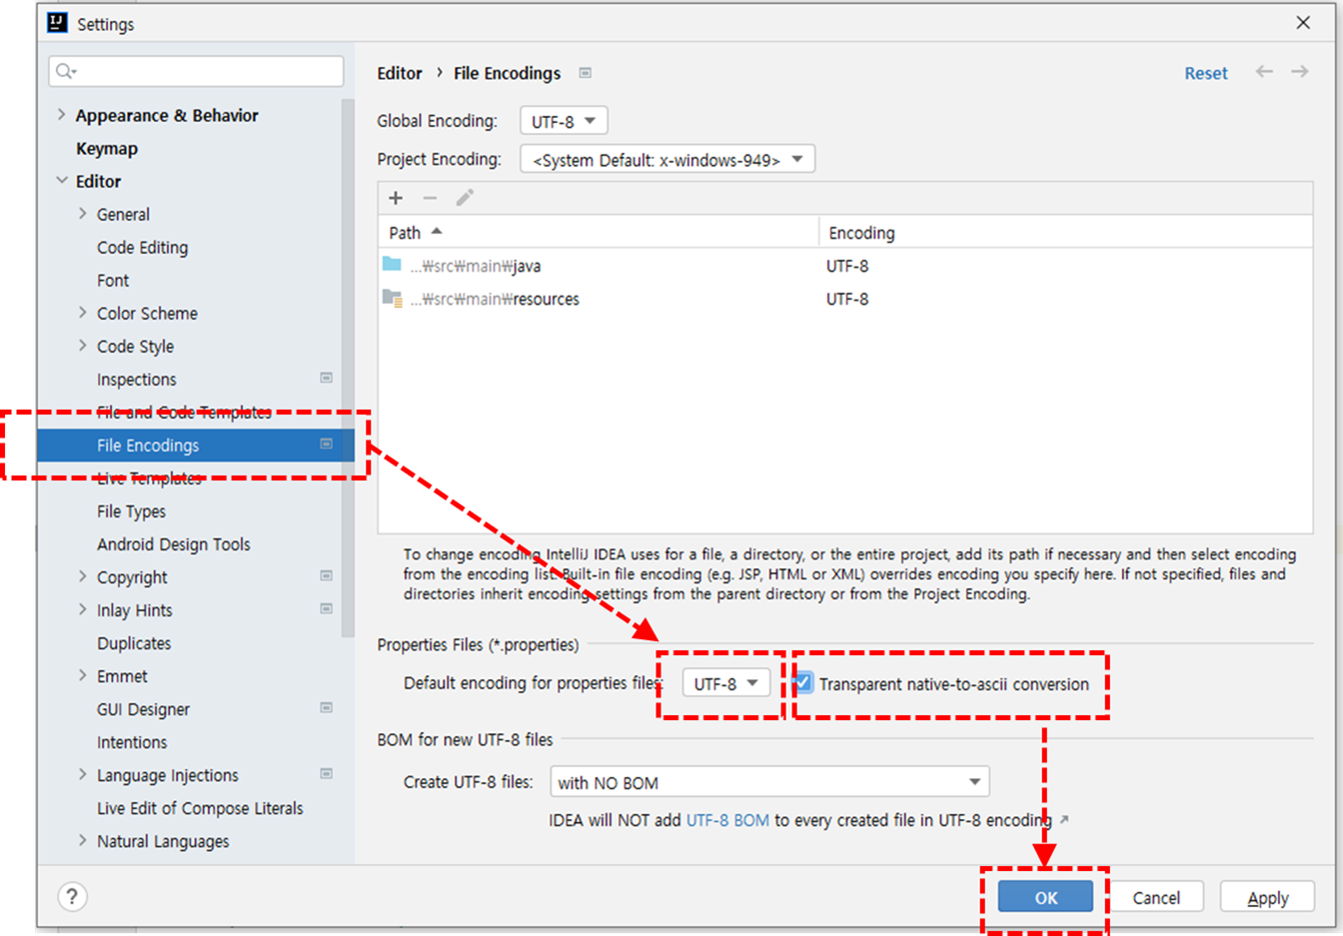Collapse the Editor section
The width and height of the screenshot is (1343, 936).
62,181
